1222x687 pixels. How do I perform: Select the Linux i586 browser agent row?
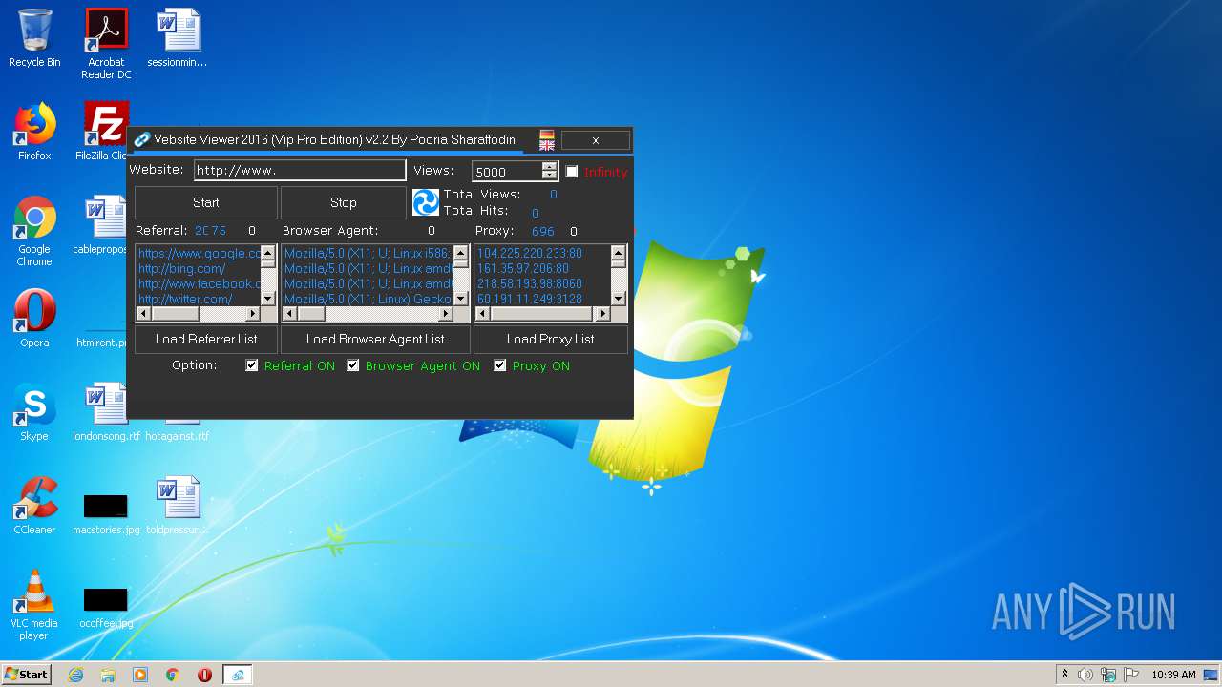368,254
